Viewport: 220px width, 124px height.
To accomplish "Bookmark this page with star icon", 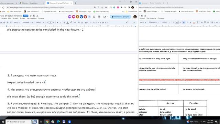I will pyautogui.click(x=106, y=8).
